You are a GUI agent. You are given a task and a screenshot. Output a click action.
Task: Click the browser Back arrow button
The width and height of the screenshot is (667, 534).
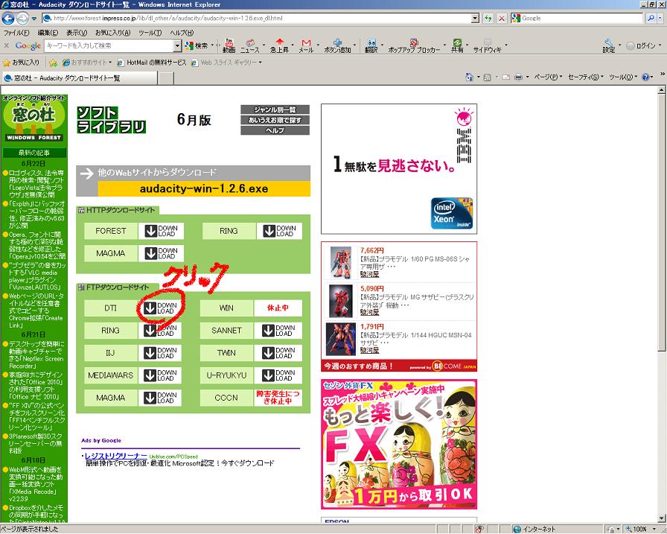coord(8,19)
